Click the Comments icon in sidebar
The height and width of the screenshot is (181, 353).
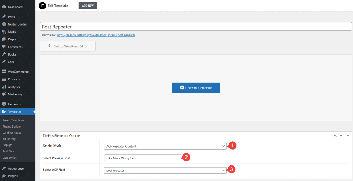(x=4, y=47)
